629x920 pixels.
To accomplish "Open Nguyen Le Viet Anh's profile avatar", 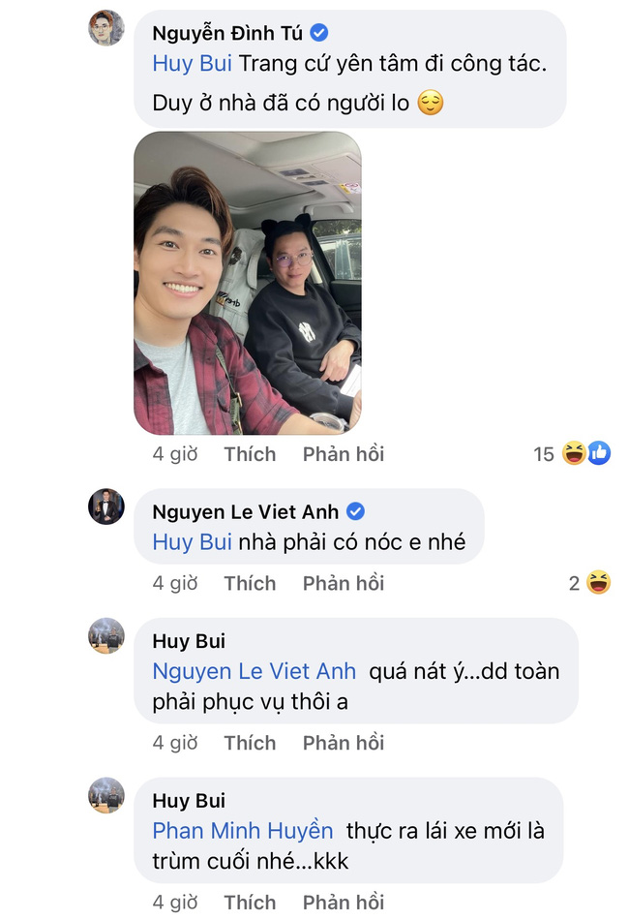I will coord(106,506).
